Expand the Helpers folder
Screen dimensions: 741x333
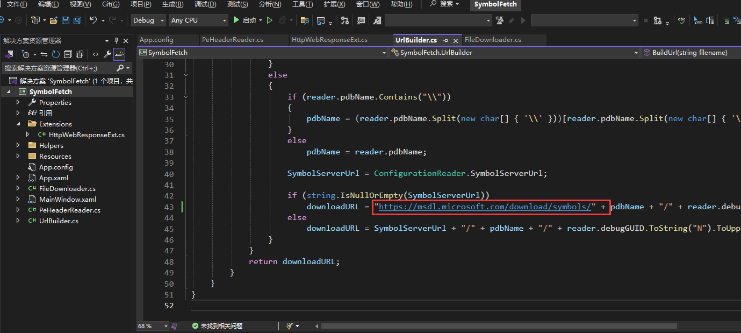(18, 145)
